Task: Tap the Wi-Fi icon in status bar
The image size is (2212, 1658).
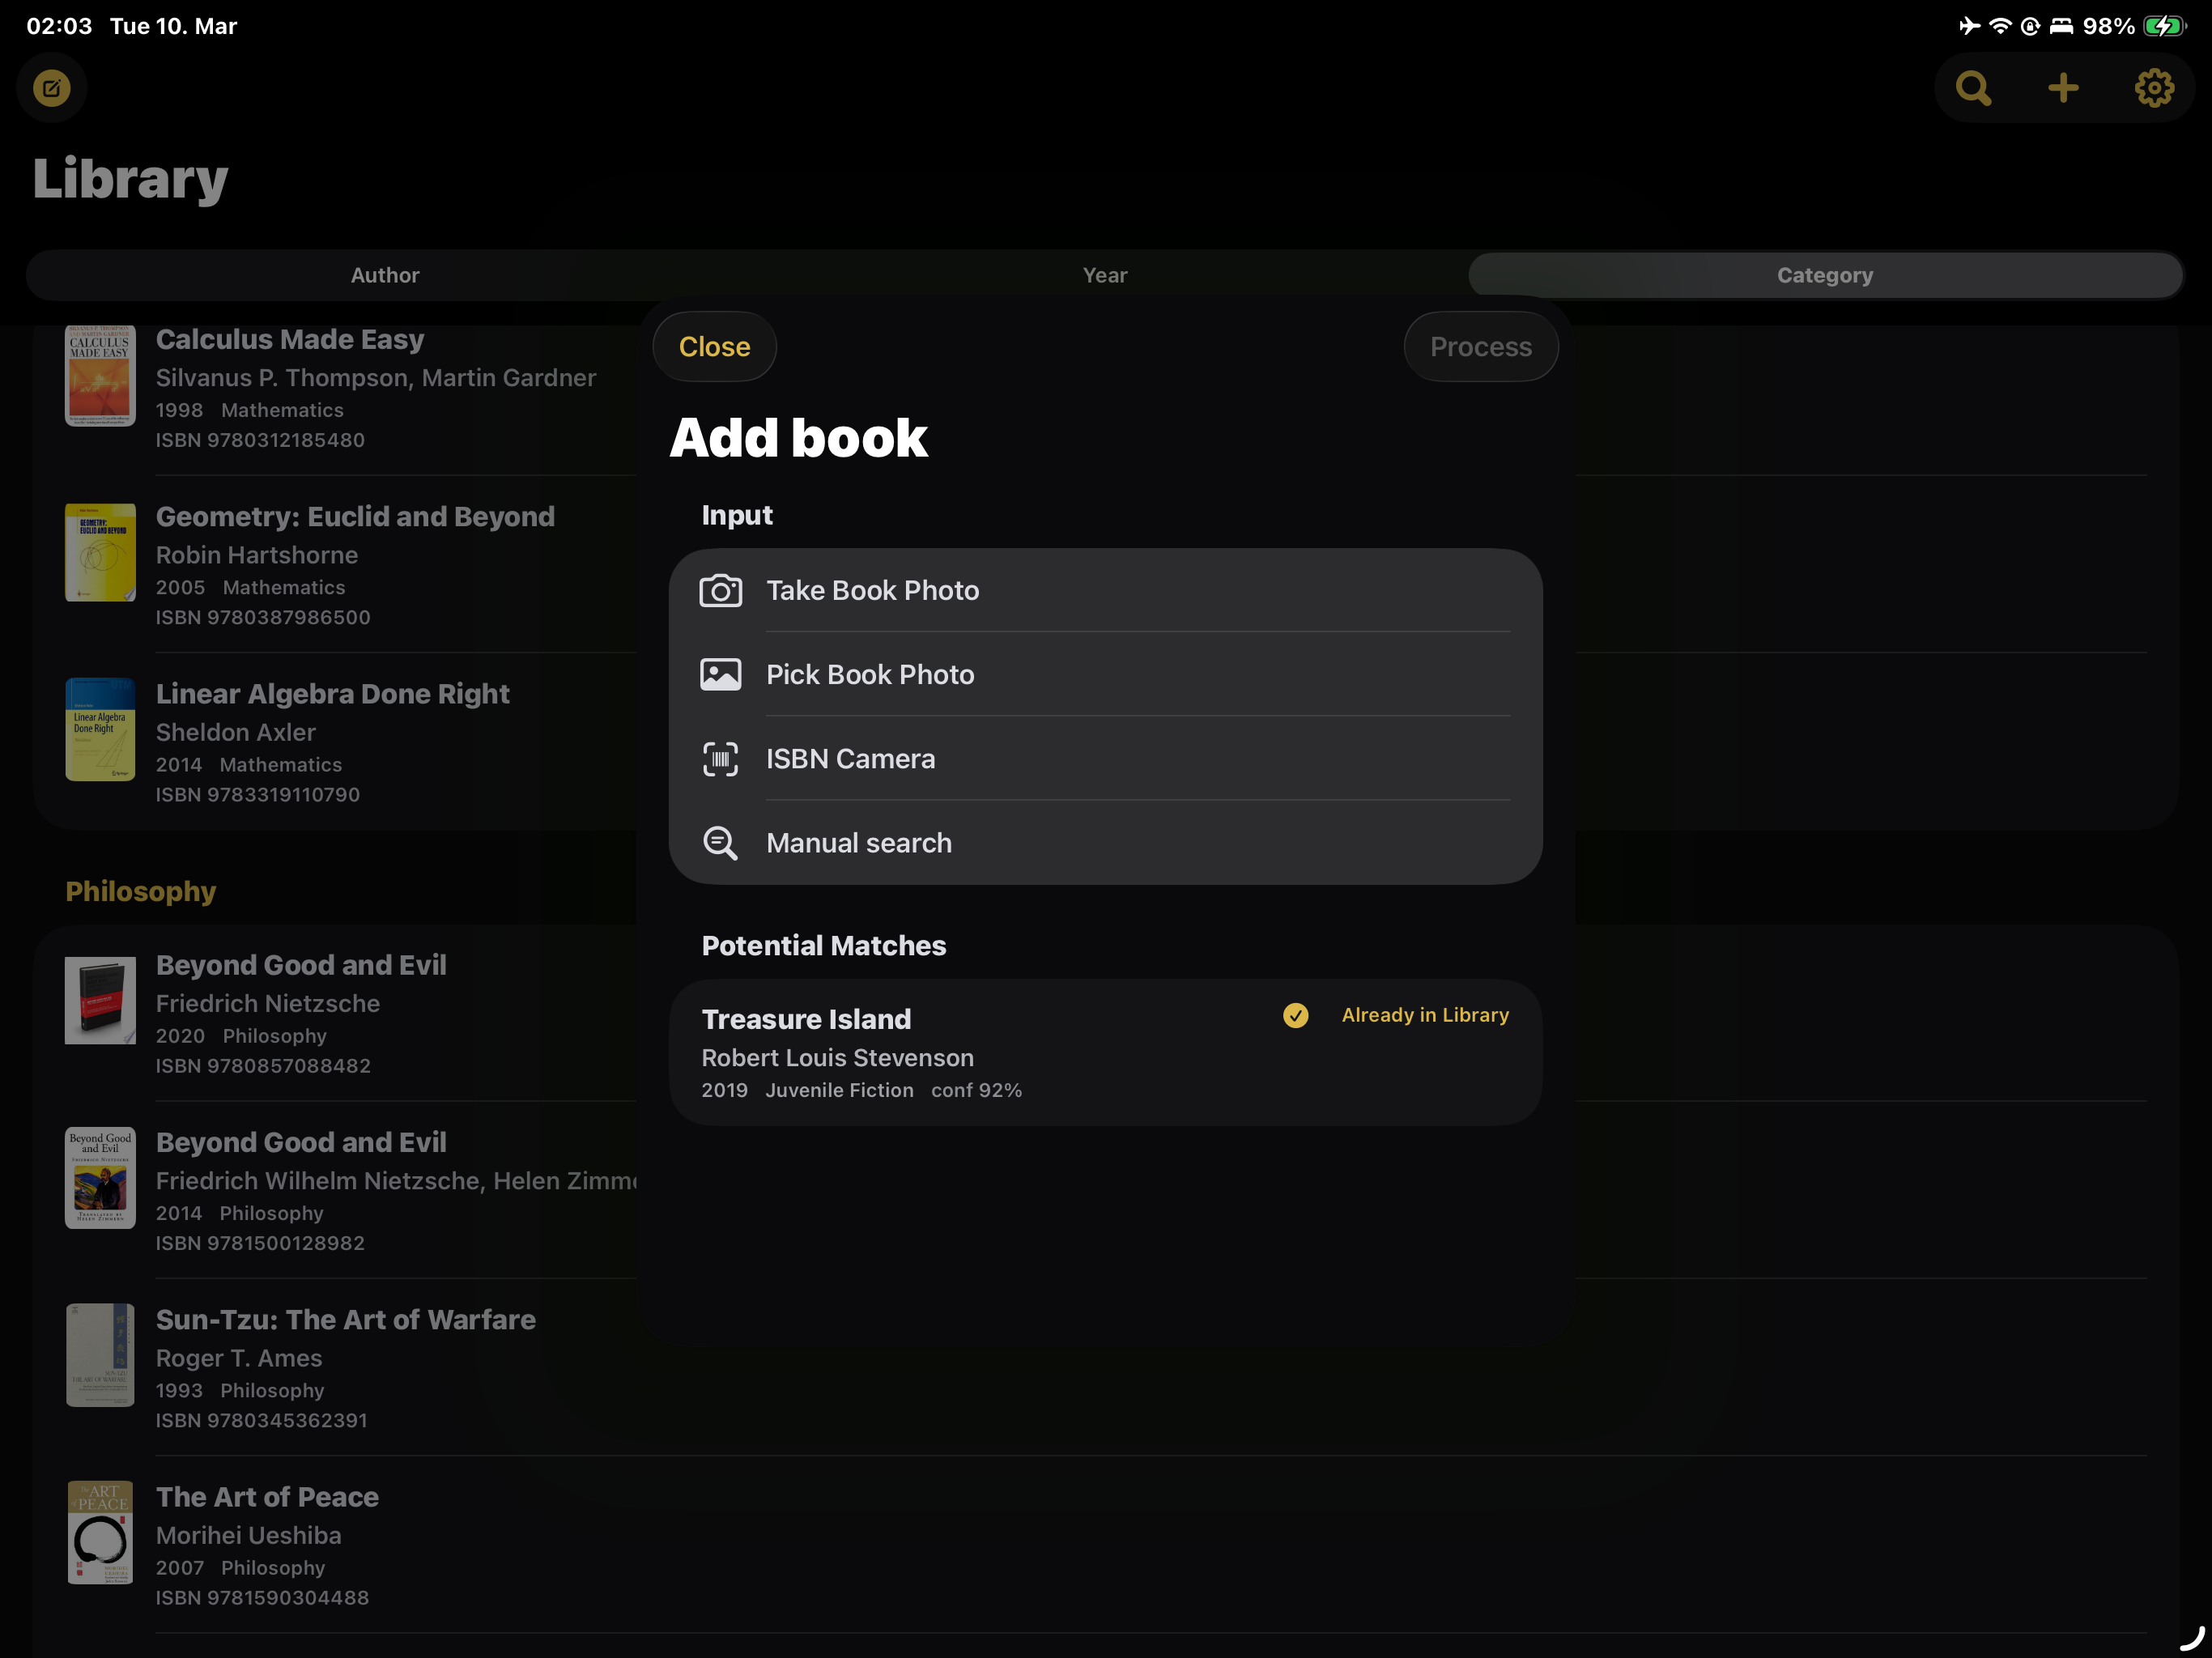Action: pos(1999,26)
